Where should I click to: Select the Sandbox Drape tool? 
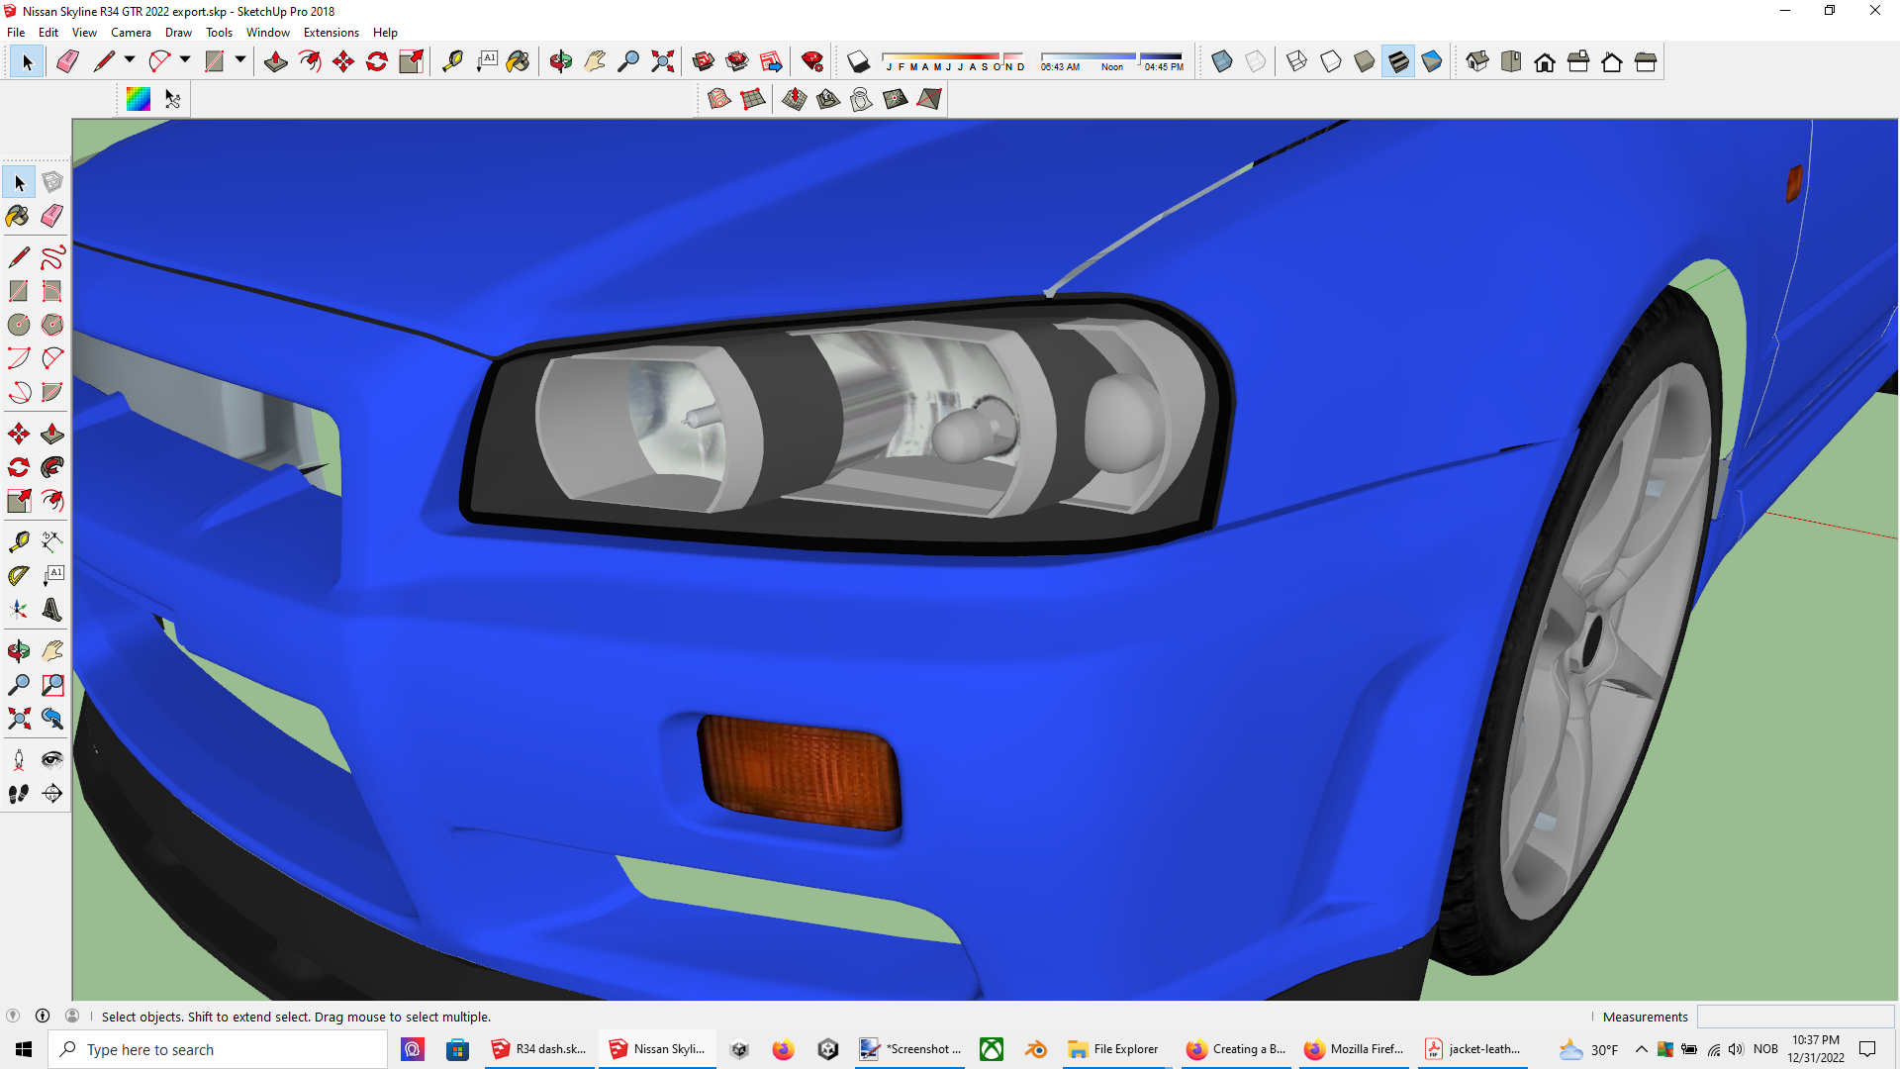(x=862, y=99)
